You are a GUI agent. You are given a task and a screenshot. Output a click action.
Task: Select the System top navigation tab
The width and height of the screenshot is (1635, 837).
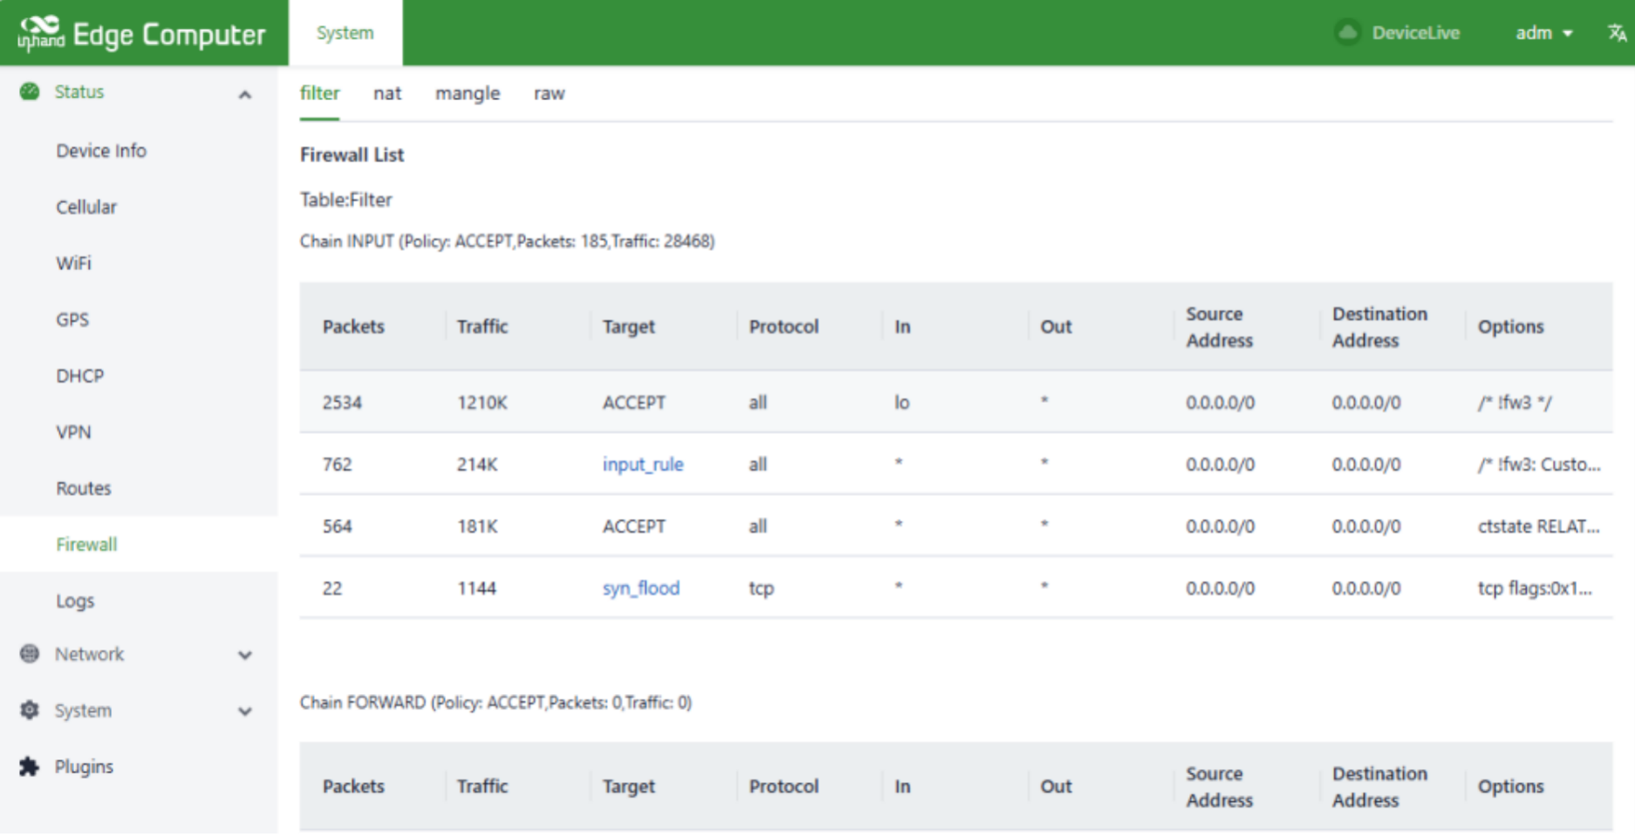coord(345,33)
